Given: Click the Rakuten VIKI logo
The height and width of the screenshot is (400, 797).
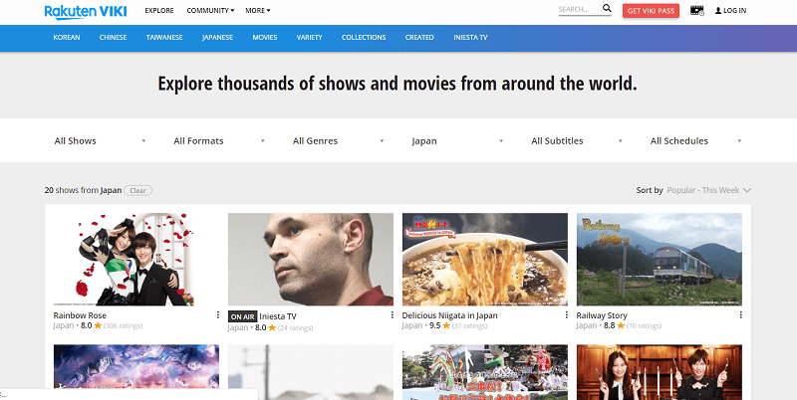Looking at the screenshot, I should (x=86, y=11).
